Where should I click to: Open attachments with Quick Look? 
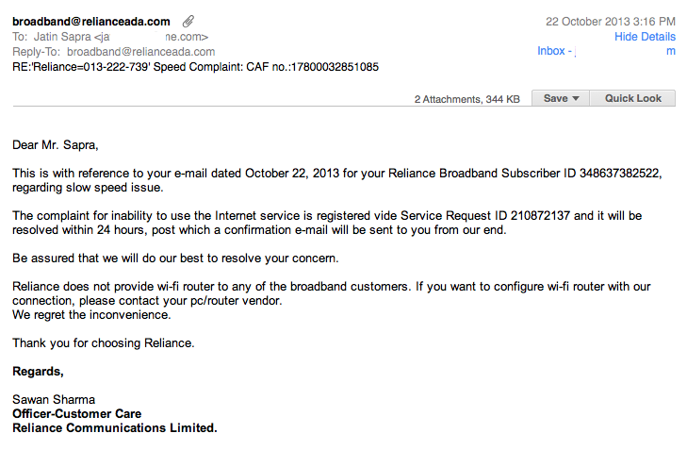coord(632,98)
